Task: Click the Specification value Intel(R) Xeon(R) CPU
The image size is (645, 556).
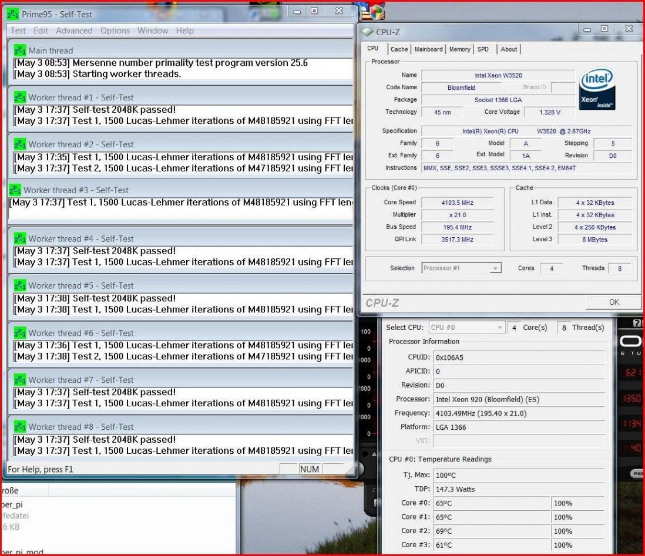Action: 527,131
